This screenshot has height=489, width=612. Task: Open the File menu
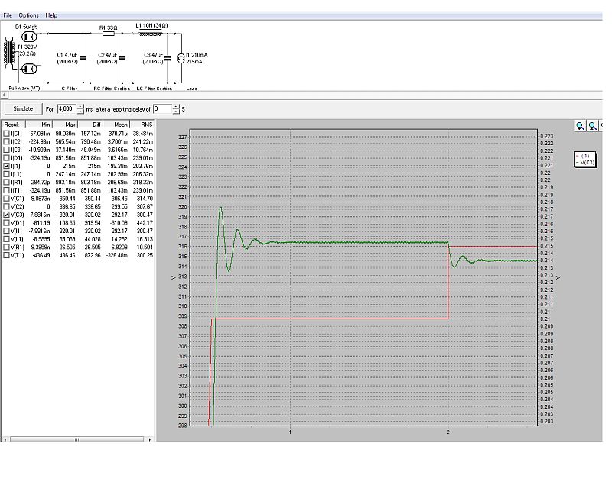8,15
